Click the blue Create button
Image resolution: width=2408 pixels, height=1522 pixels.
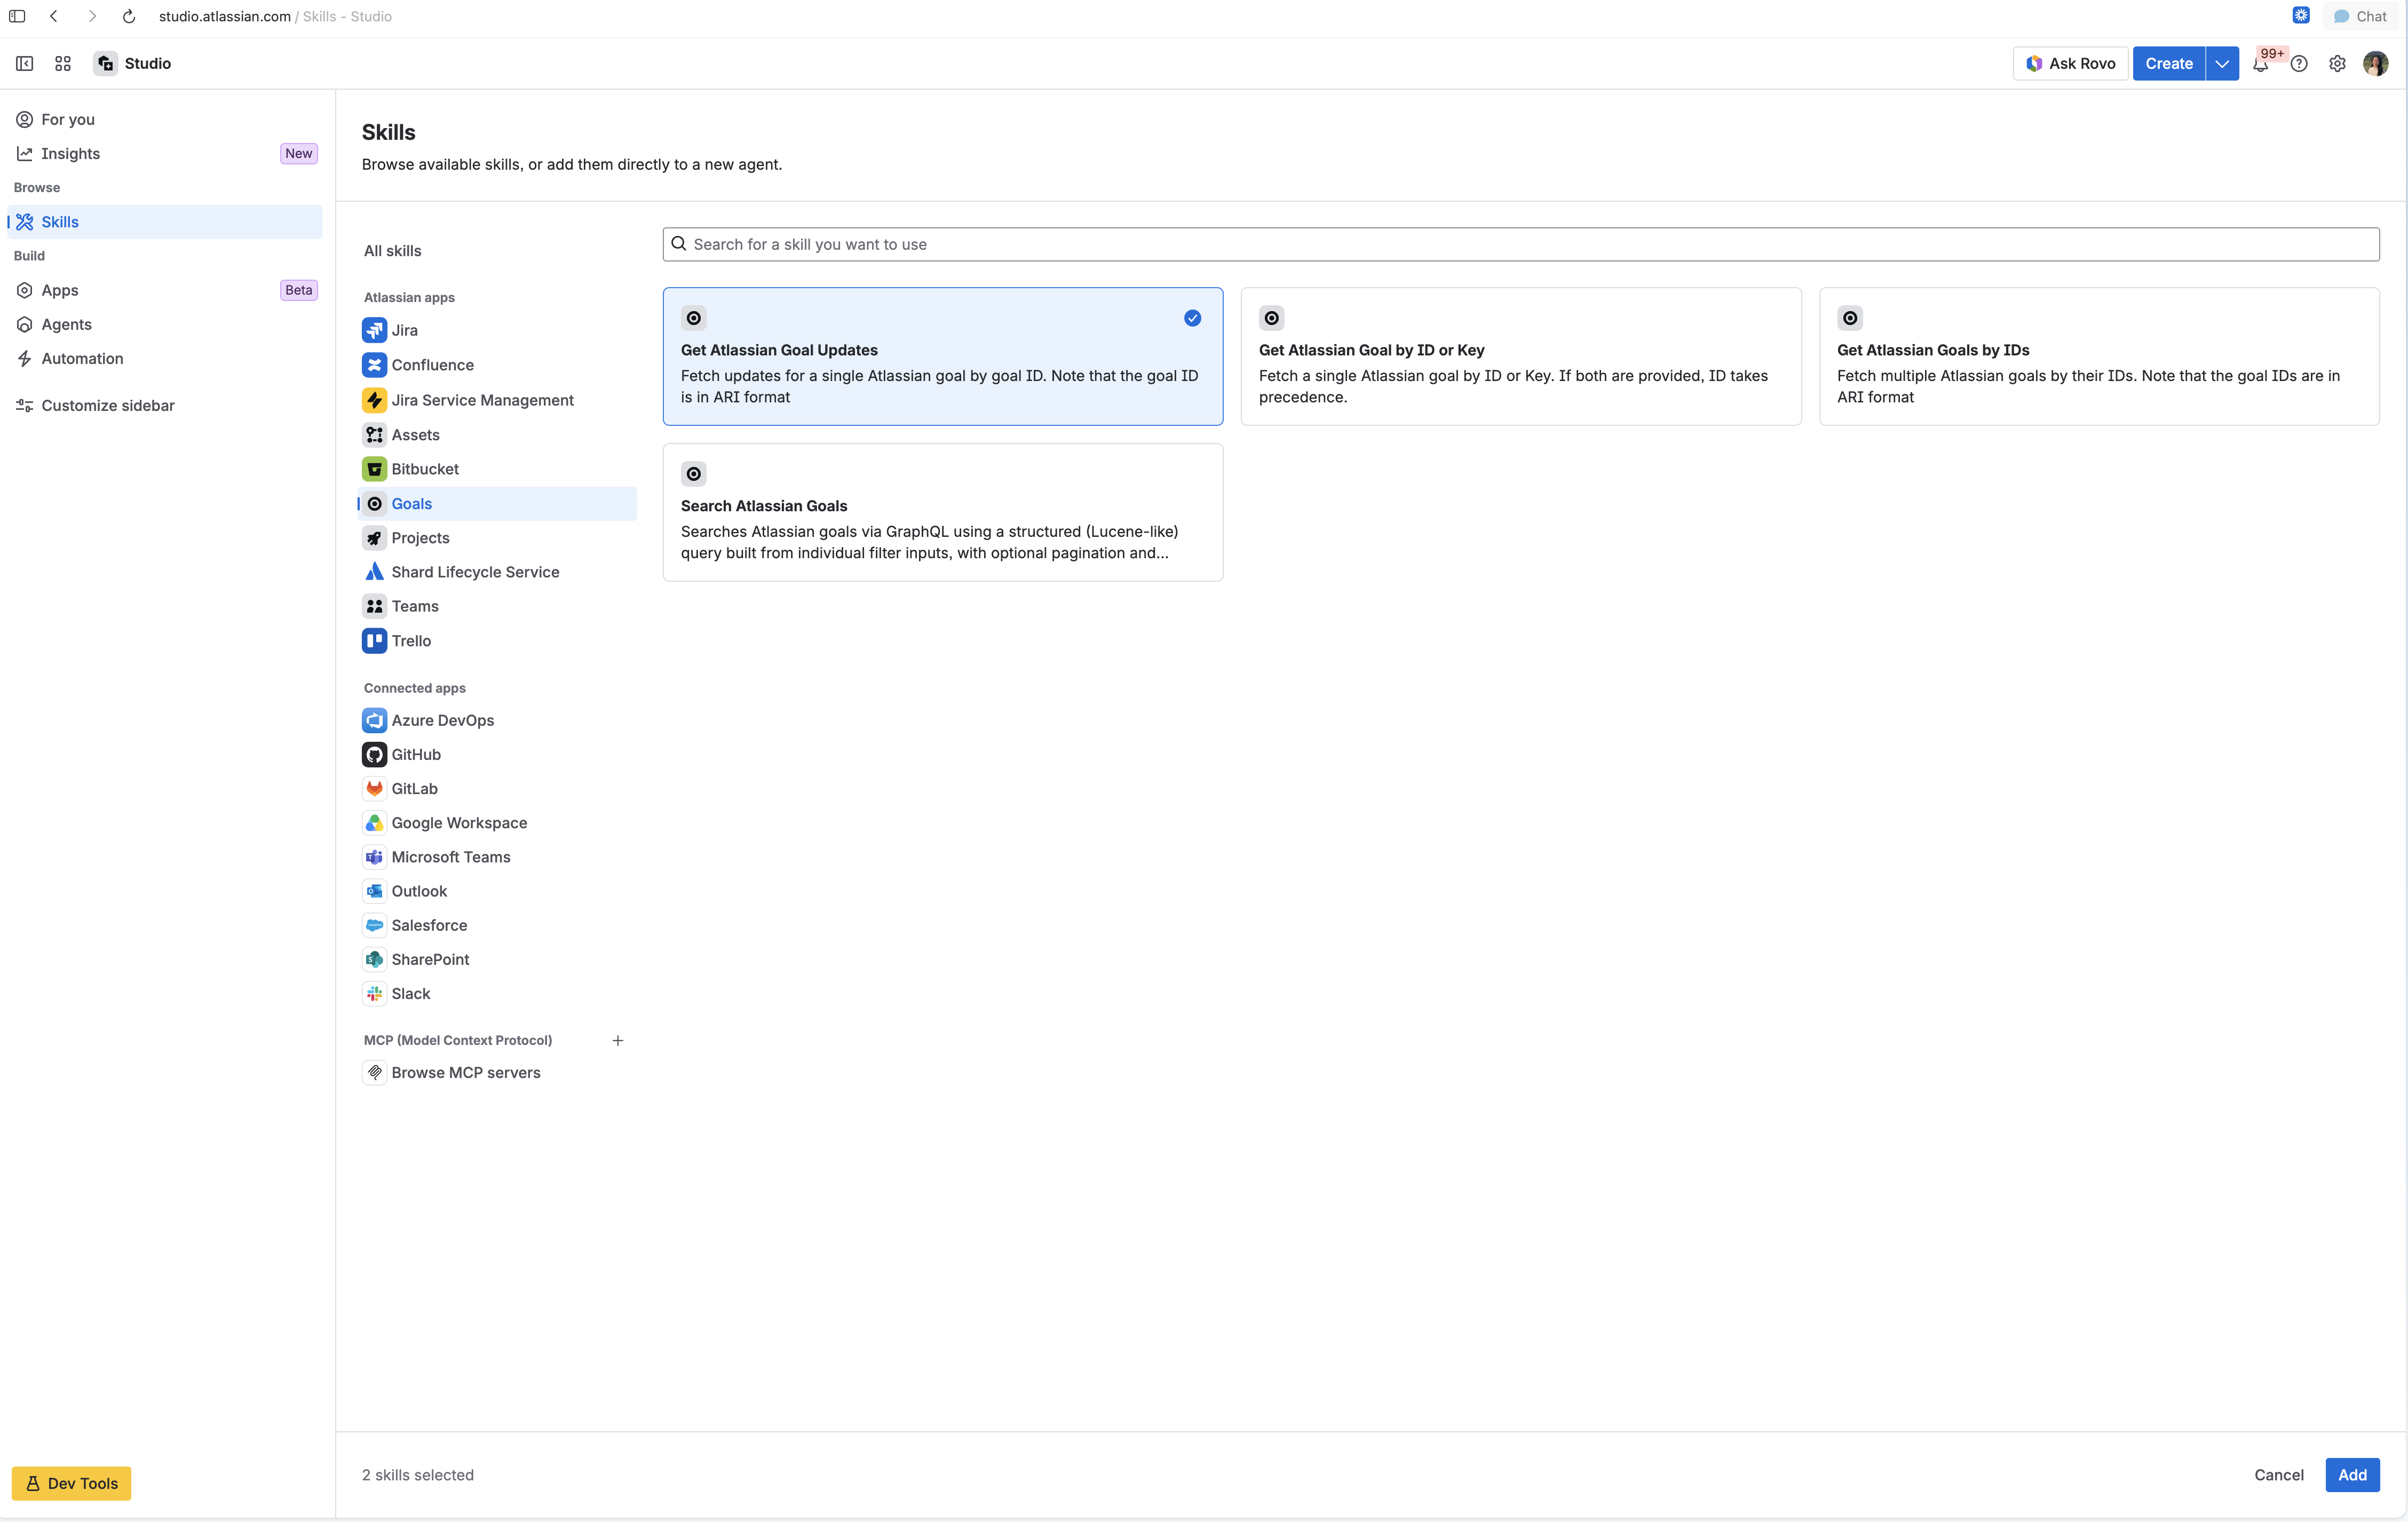pyautogui.click(x=2168, y=63)
